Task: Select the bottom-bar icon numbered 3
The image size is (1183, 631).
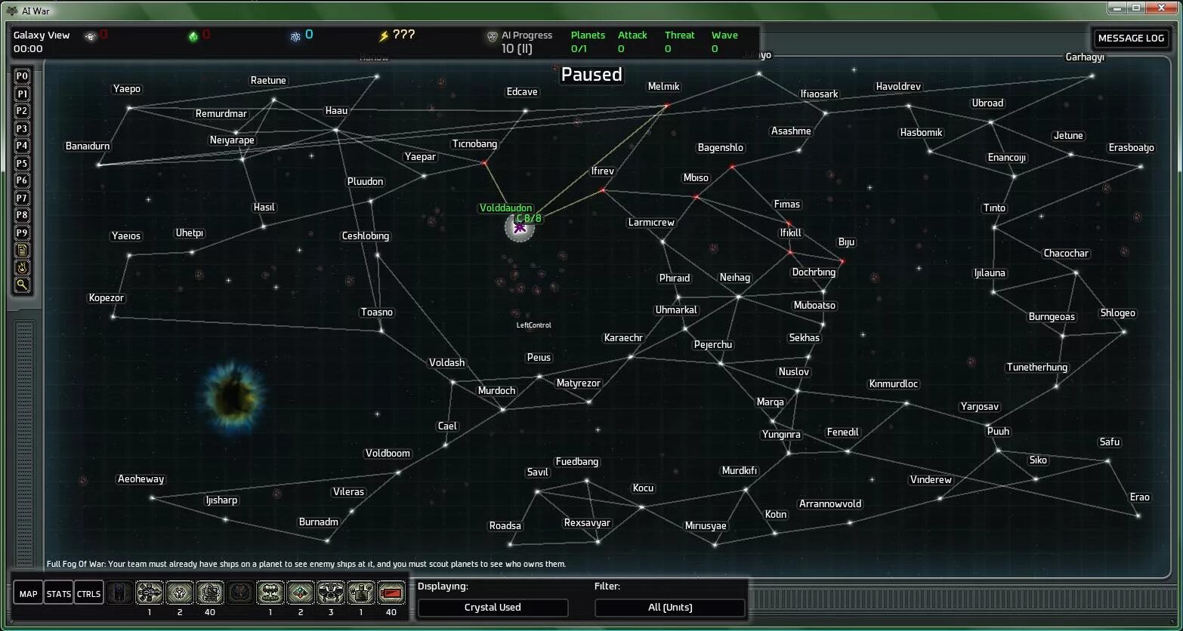Action: pos(331,593)
